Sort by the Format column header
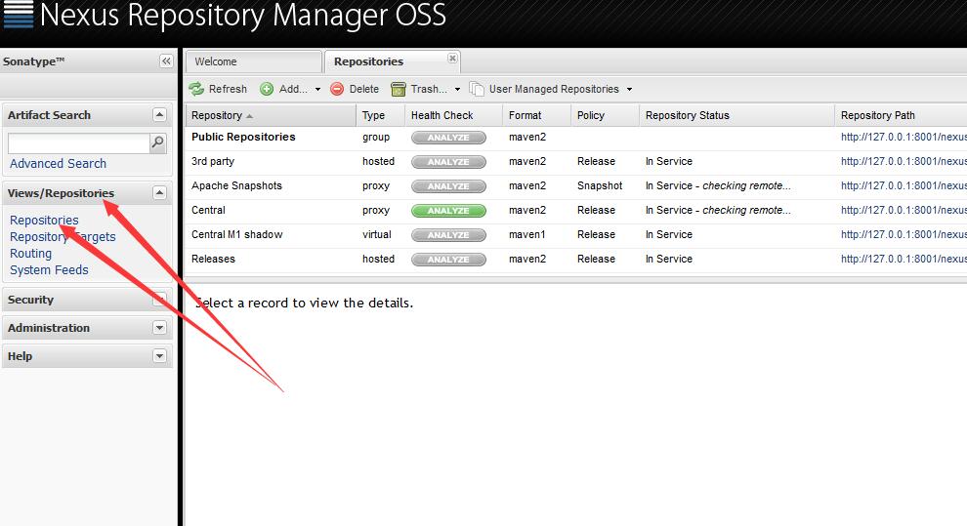967x526 pixels. click(x=537, y=115)
